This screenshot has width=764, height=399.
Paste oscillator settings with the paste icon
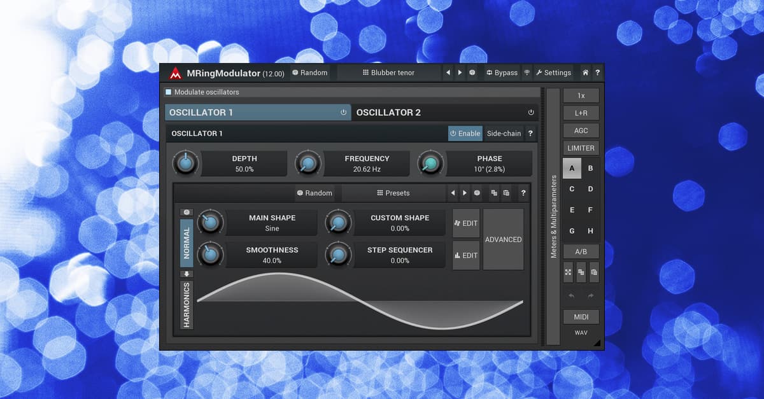[505, 193]
